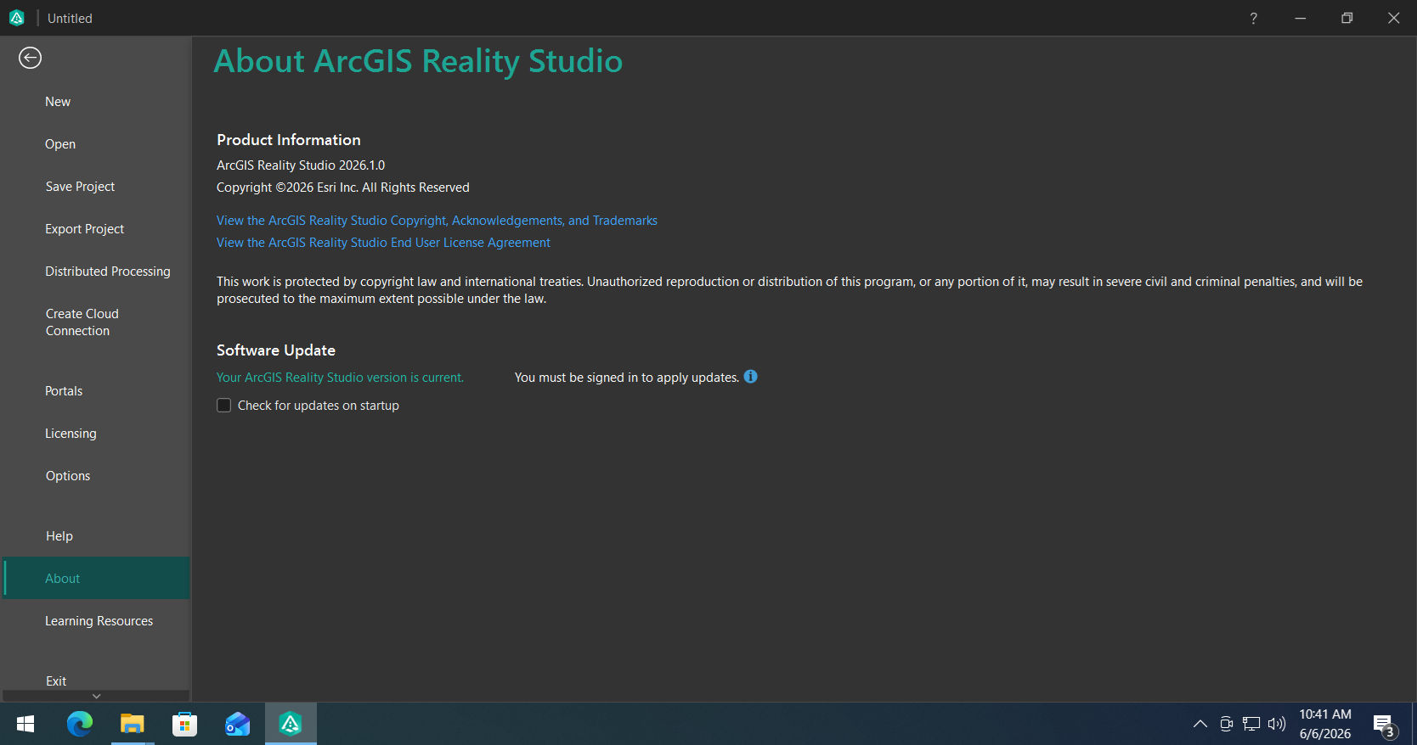Select Open in the sidebar
The height and width of the screenshot is (745, 1417).
coord(60,144)
